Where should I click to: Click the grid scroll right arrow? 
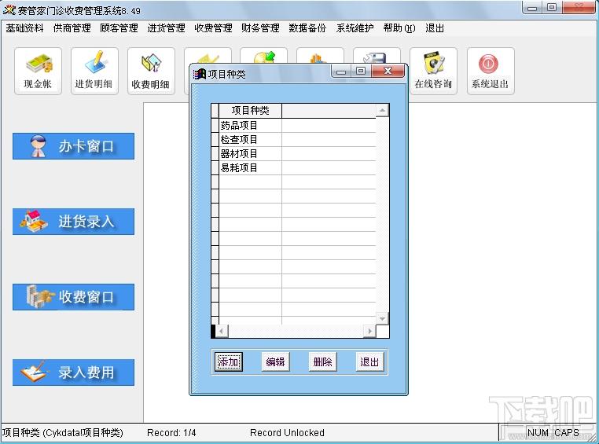tap(369, 331)
